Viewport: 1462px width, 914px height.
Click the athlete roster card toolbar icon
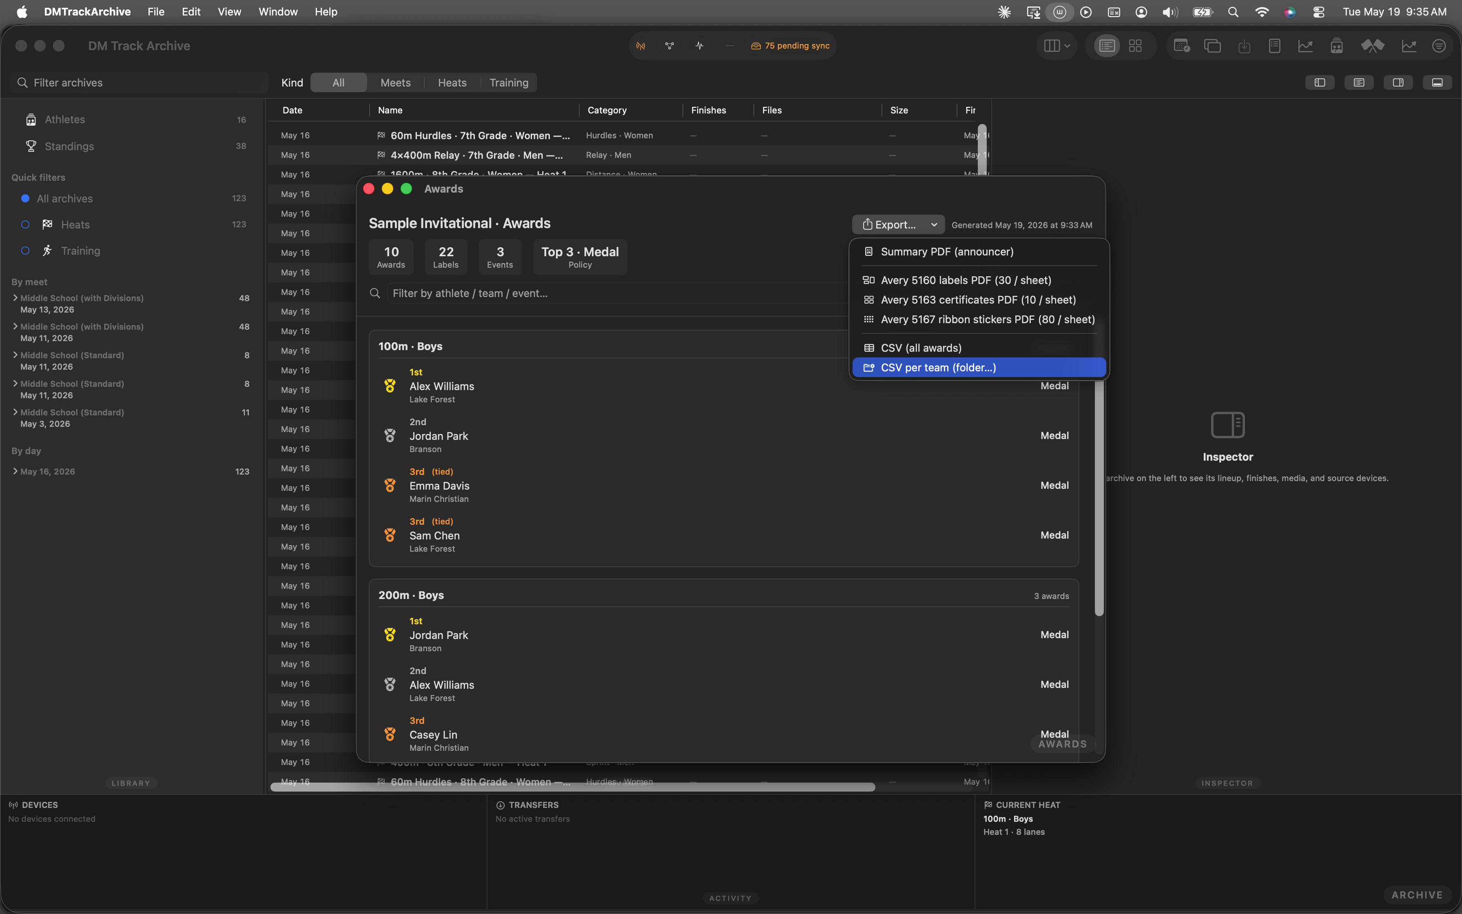point(1336,46)
